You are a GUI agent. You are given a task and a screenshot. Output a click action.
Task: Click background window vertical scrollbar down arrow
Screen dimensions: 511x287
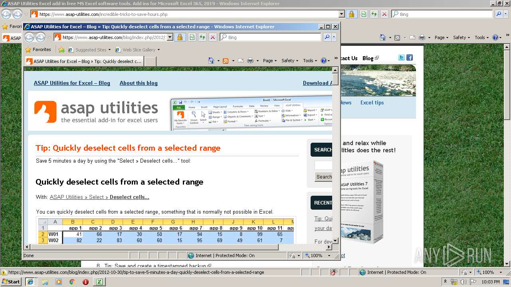coord(507,263)
